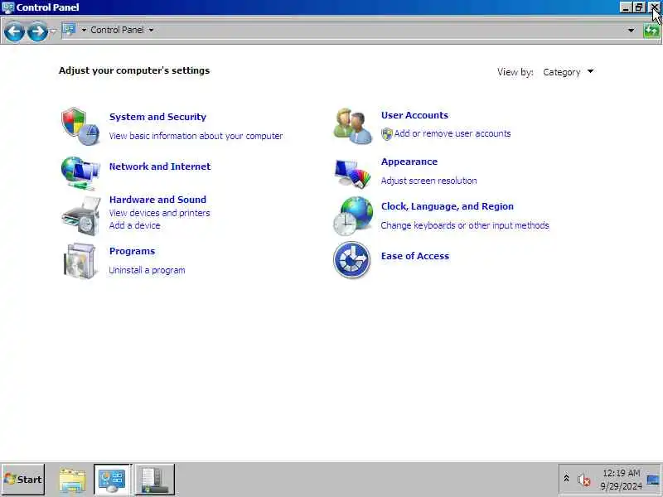Click Uninstall a program link
This screenshot has width=663, height=497.
[147, 270]
